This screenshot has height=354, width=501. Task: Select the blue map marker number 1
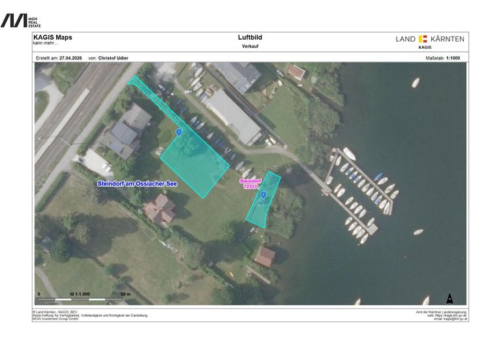click(x=178, y=132)
